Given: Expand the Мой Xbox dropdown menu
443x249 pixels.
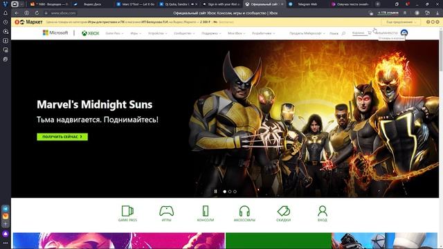Looking at the screenshot, I should coord(237,33).
